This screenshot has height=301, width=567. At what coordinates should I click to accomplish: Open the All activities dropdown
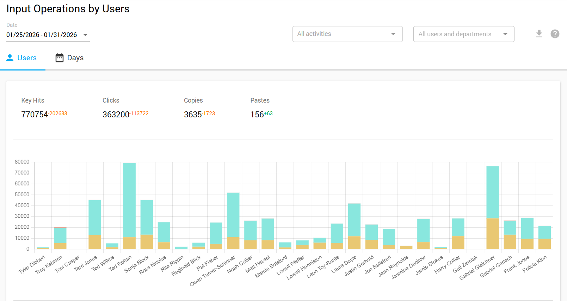[347, 34]
